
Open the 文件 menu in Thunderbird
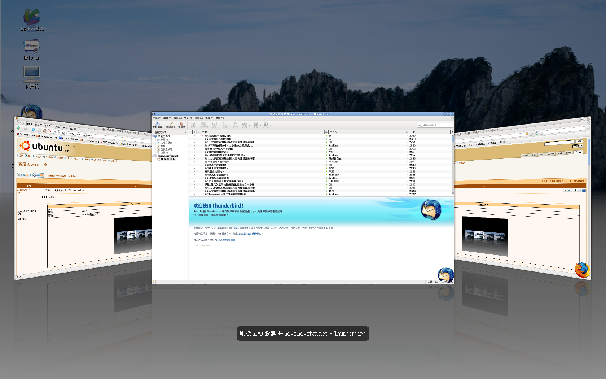[157, 118]
